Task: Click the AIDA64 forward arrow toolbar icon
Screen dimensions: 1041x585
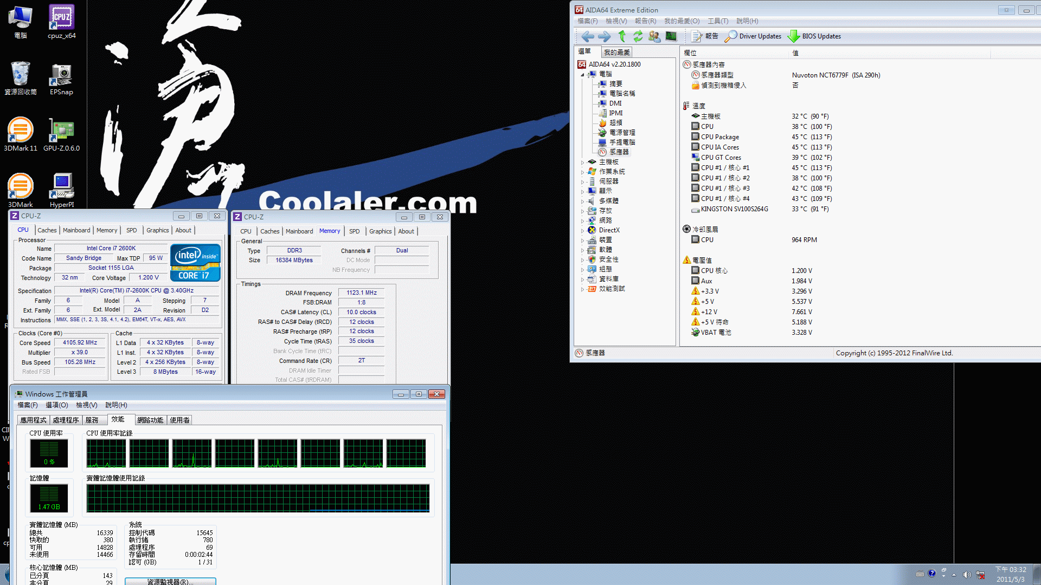Action: pos(604,36)
